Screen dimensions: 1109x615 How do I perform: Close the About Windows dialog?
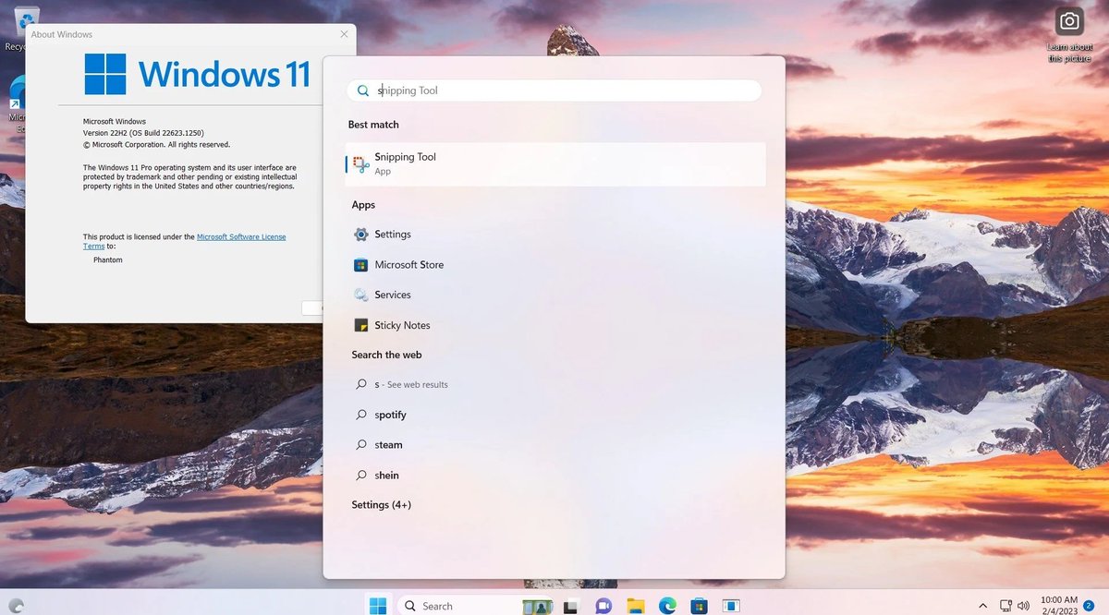tap(344, 34)
